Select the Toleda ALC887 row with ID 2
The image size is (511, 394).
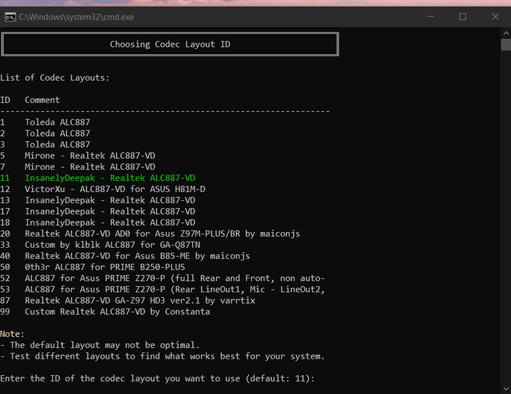click(x=45, y=133)
